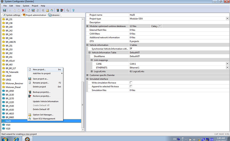Image resolution: width=230 pixels, height=141 pixels.
Task: Click the Save toolbar icon
Action: point(4,10)
